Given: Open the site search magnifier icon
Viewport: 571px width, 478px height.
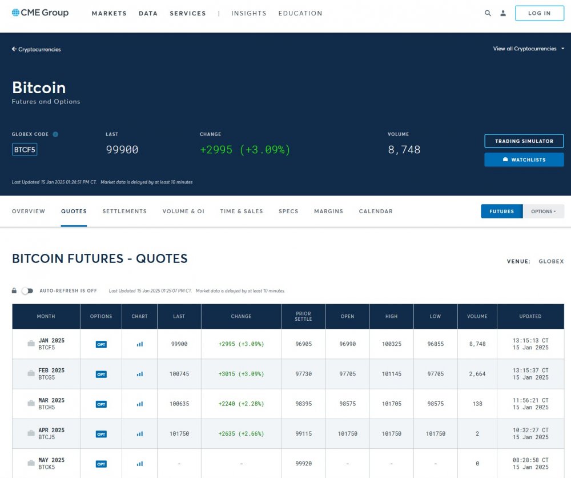Looking at the screenshot, I should click(488, 13).
